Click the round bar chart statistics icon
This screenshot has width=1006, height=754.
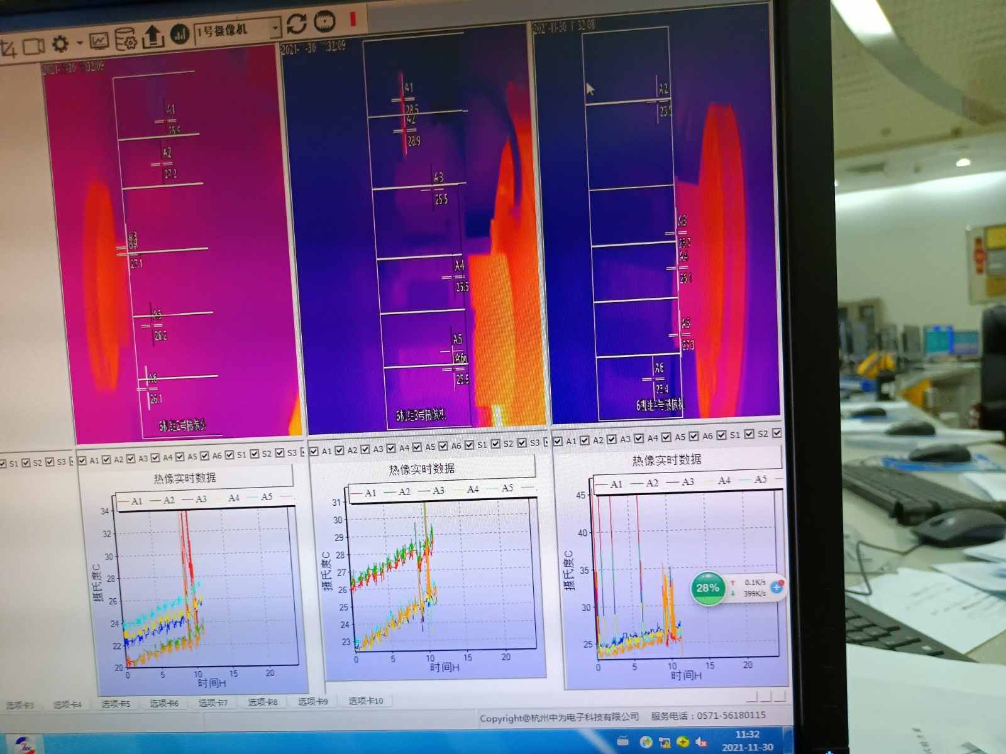(x=180, y=34)
